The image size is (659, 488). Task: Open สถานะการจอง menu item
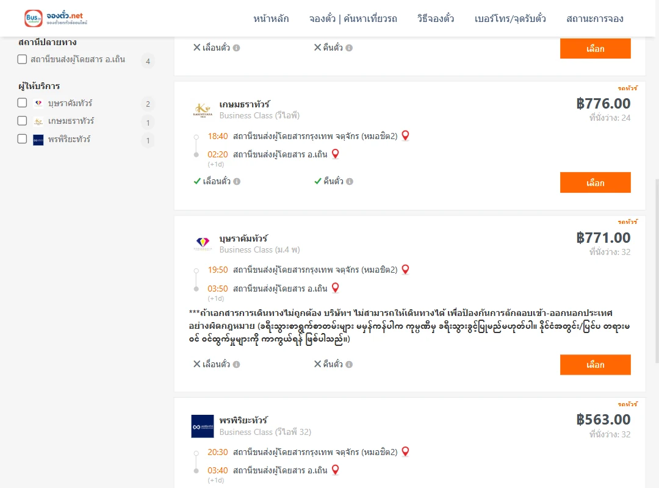click(595, 19)
